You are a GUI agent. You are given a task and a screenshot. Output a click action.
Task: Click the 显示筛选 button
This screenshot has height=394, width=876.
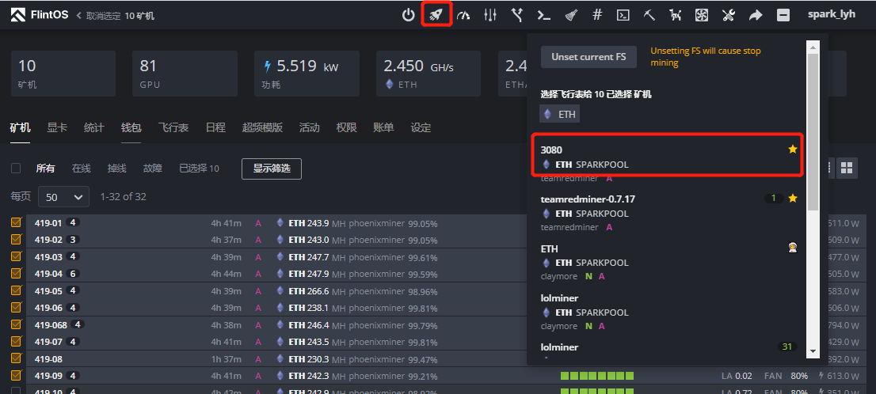(x=272, y=169)
